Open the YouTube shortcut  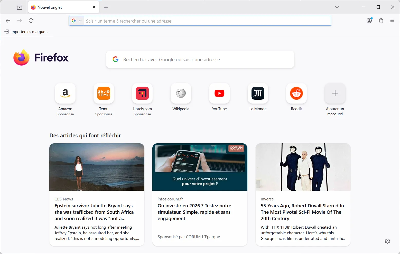coord(219,93)
